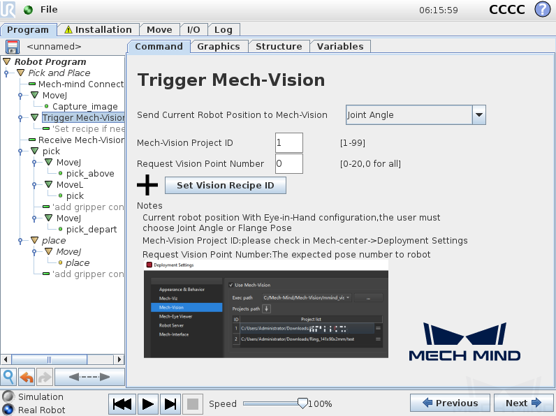The height and width of the screenshot is (416, 556).
Task: Play the robot program
Action: point(148,404)
